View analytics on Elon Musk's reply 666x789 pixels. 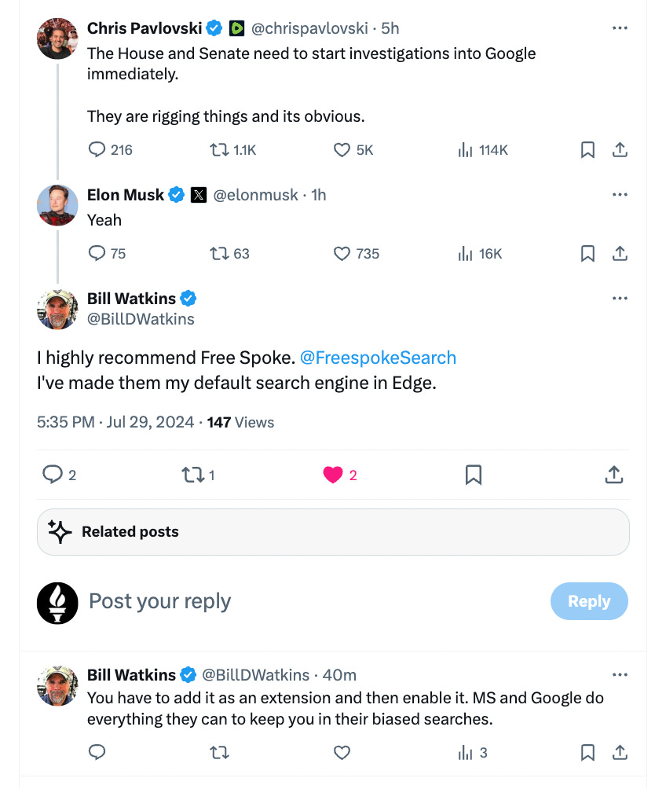pyautogui.click(x=465, y=253)
